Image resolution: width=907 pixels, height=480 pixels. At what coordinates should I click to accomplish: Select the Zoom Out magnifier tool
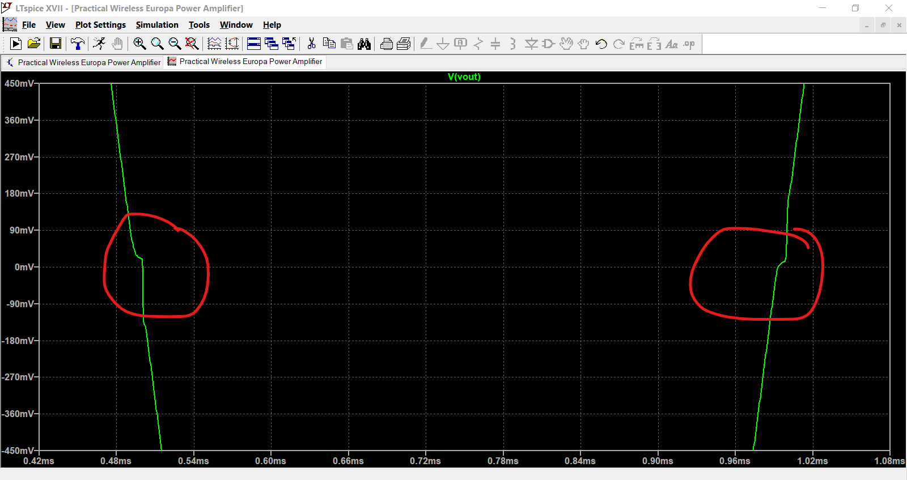click(175, 44)
